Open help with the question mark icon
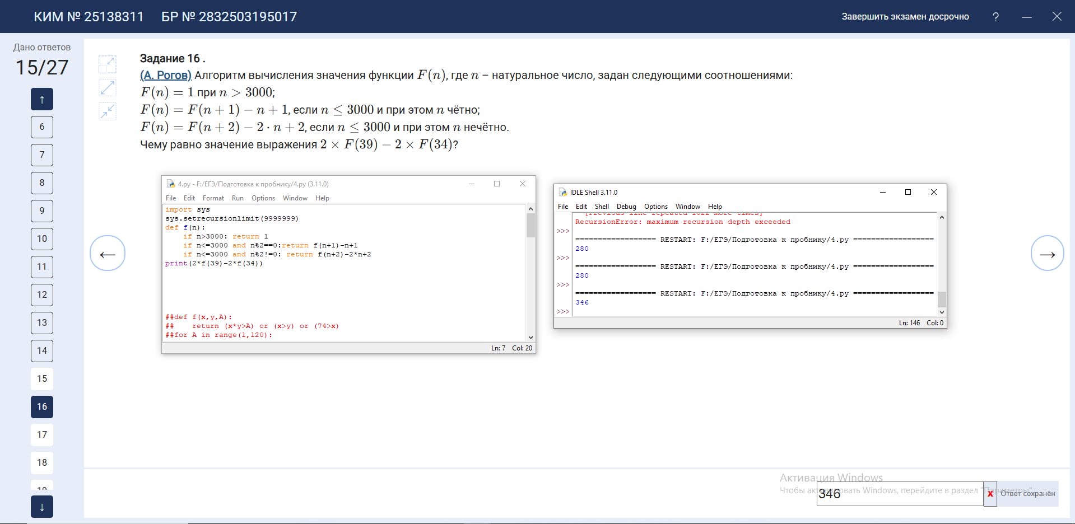 [995, 17]
